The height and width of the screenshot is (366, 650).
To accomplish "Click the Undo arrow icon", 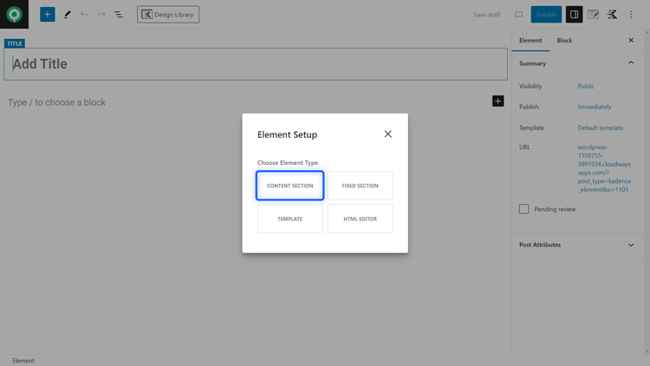I will (x=84, y=15).
